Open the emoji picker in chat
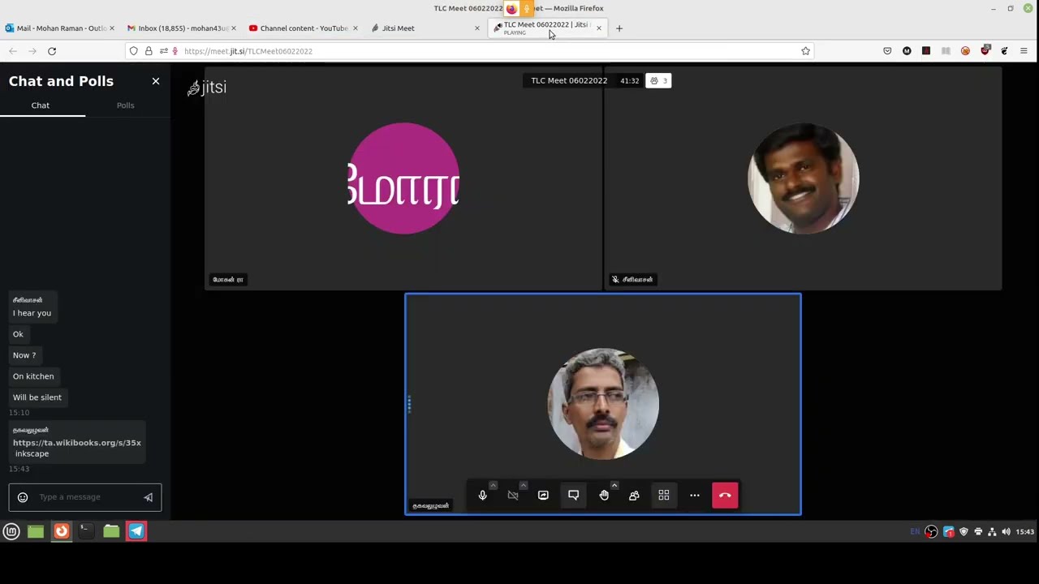The width and height of the screenshot is (1039, 584). (23, 497)
